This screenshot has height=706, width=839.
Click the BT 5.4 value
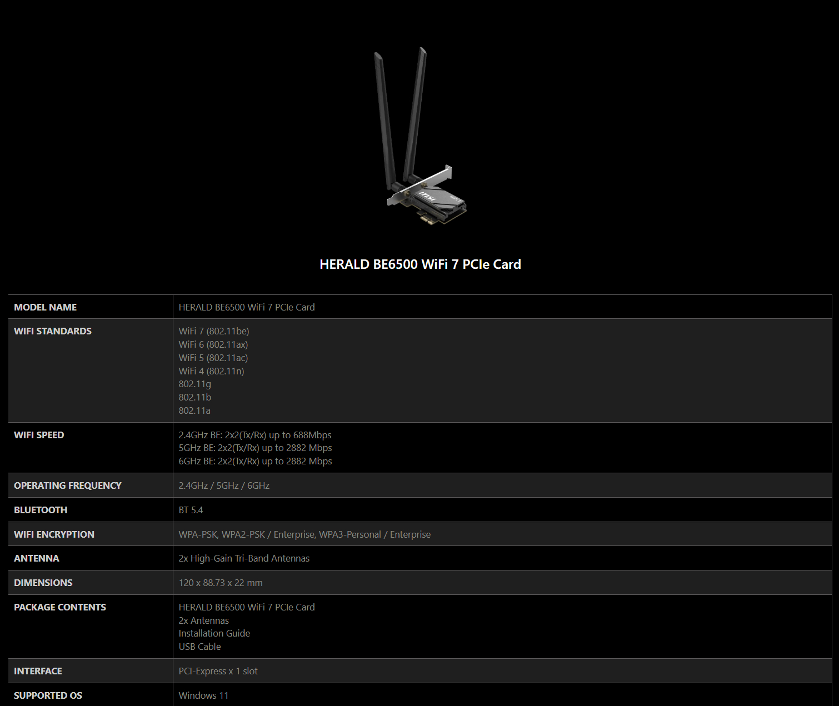coord(191,510)
